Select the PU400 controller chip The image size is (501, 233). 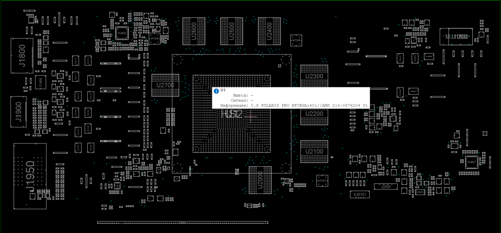[x=122, y=33]
